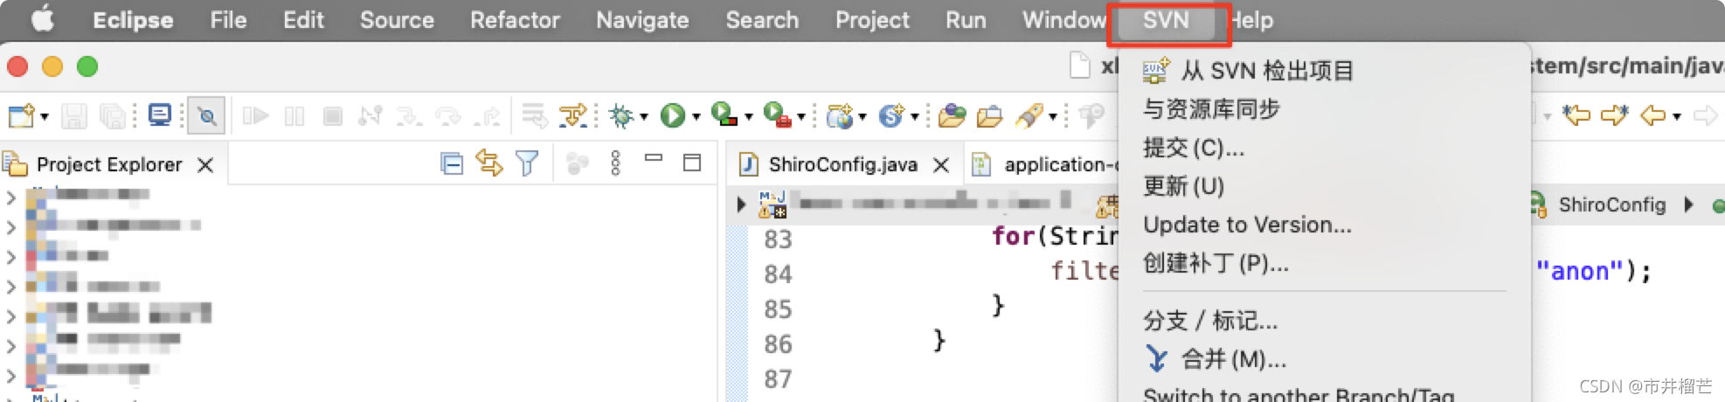The image size is (1725, 402).
Task: Choose Update to Version... menu item
Action: pyautogui.click(x=1324, y=225)
